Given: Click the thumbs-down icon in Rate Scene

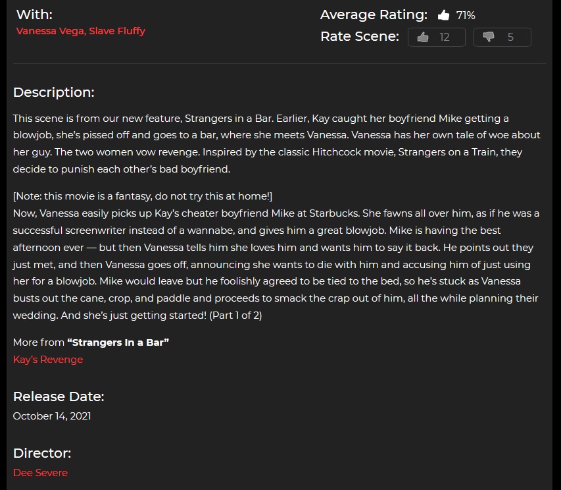Looking at the screenshot, I should click(x=489, y=37).
